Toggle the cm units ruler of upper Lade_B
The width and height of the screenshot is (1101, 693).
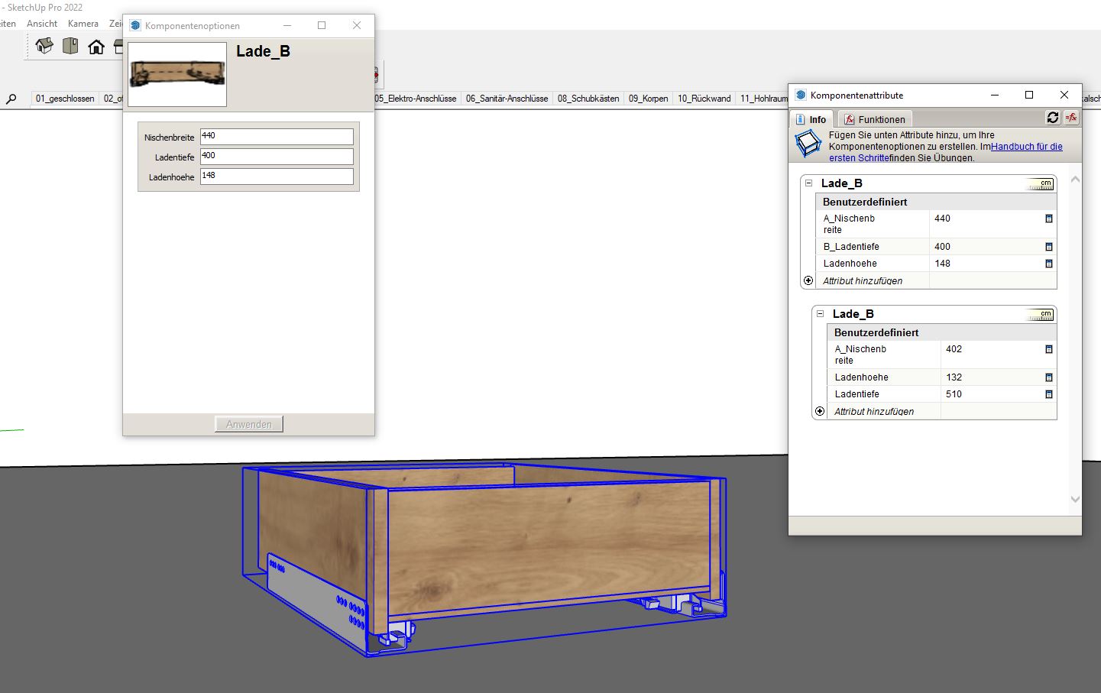1040,184
